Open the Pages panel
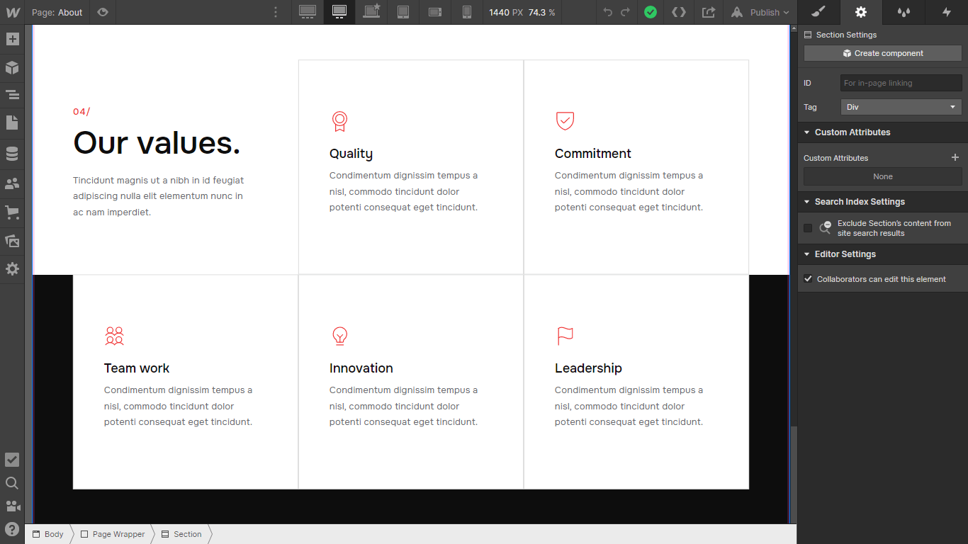Screen dimensions: 968x544 pos(12,123)
